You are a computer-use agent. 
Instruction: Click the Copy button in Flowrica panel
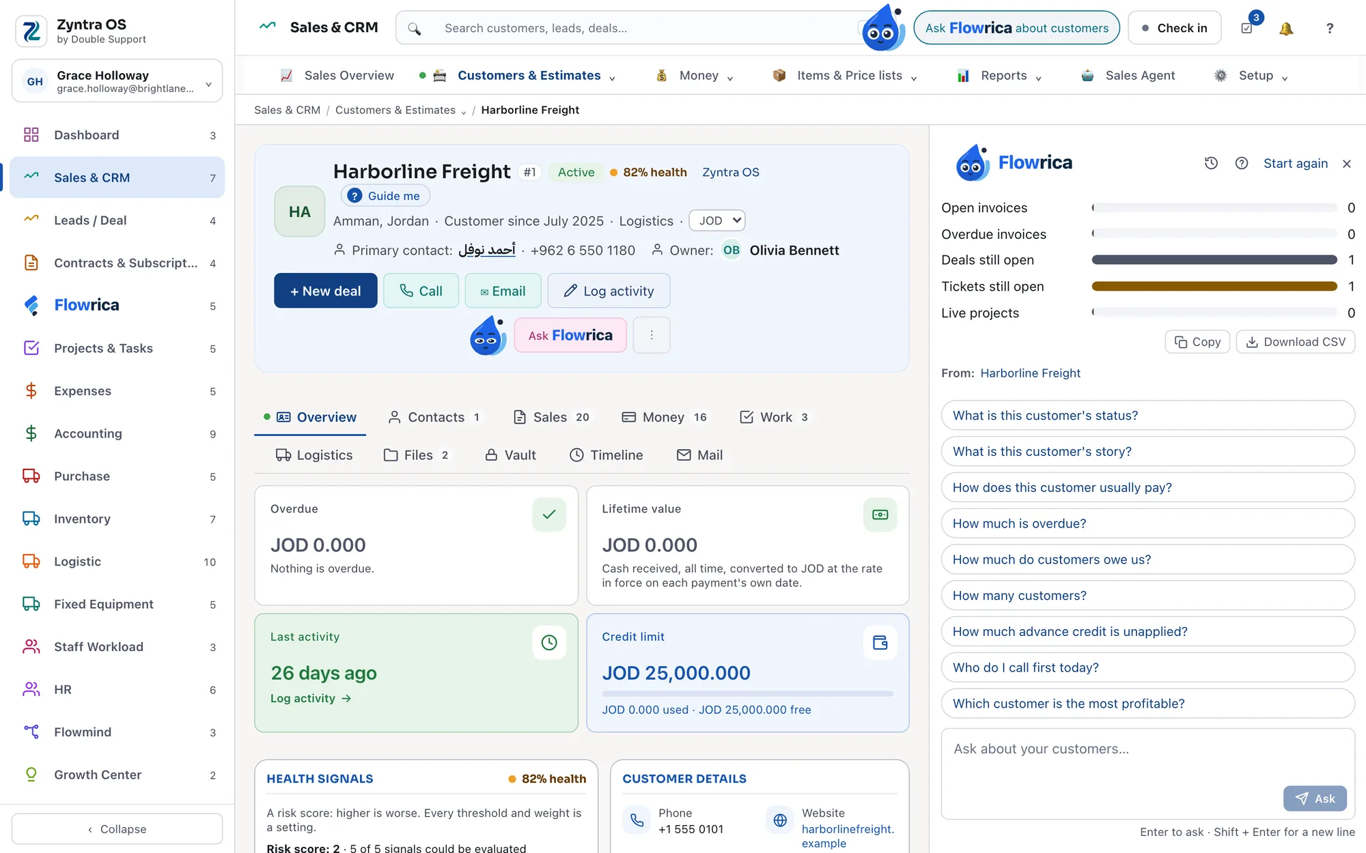pos(1197,342)
